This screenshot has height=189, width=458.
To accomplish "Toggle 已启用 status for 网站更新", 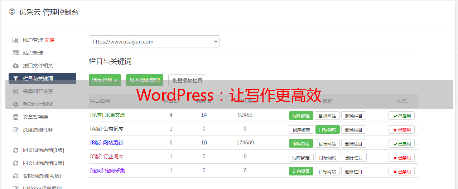I will [x=402, y=143].
